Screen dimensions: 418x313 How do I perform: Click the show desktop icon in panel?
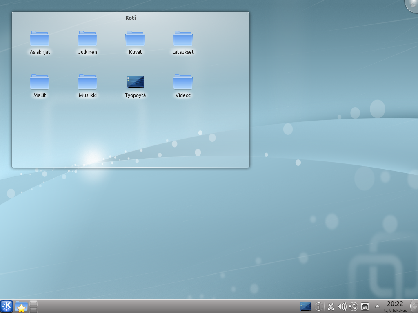[305, 306]
